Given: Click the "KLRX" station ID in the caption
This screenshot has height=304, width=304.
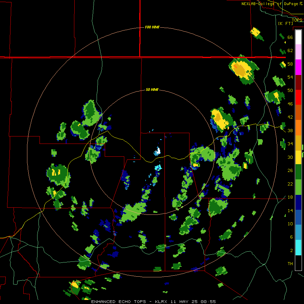Looking at the screenshot, I should (161, 302).
